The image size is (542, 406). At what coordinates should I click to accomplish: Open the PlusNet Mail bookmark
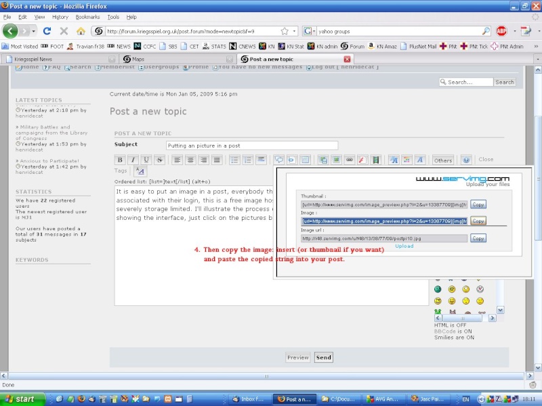419,46
